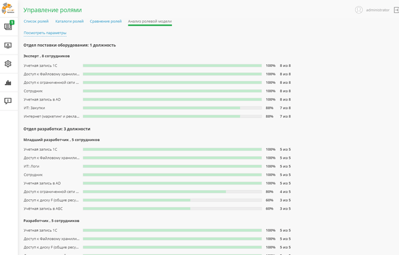Click the logout icon
The height and width of the screenshot is (255, 399).
coord(396,10)
